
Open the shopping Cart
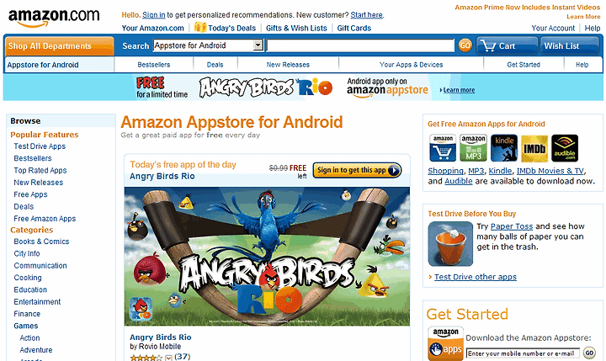click(x=507, y=46)
